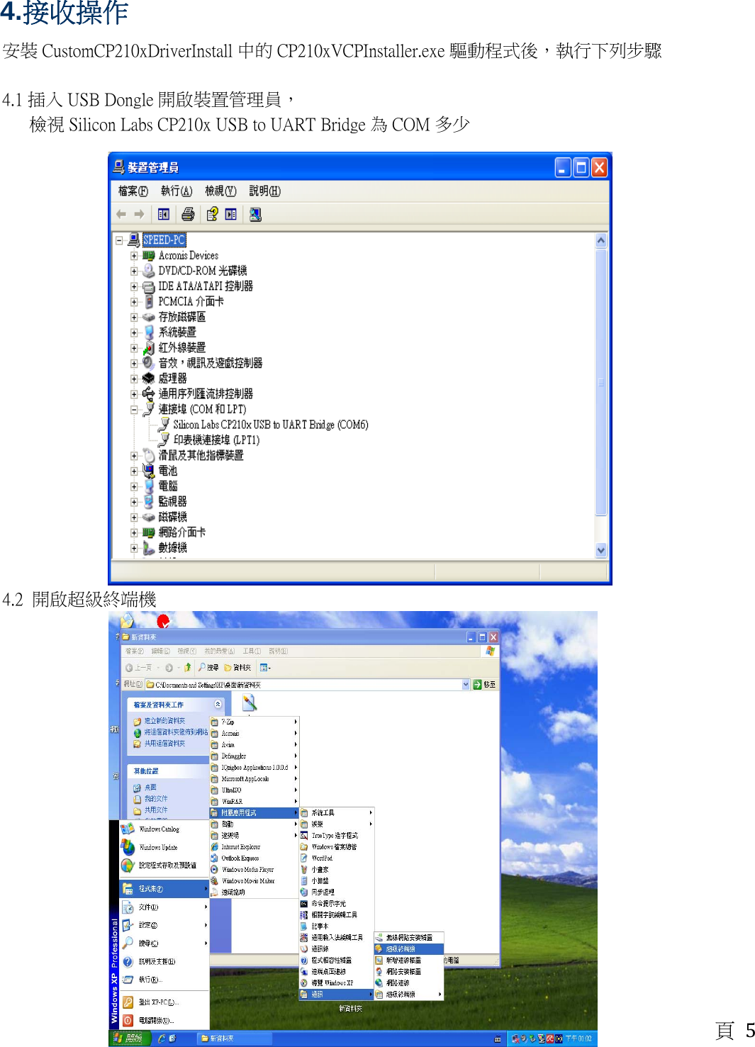
Task: Click the Device Manager scrollbar down arrow
Action: pos(601,550)
